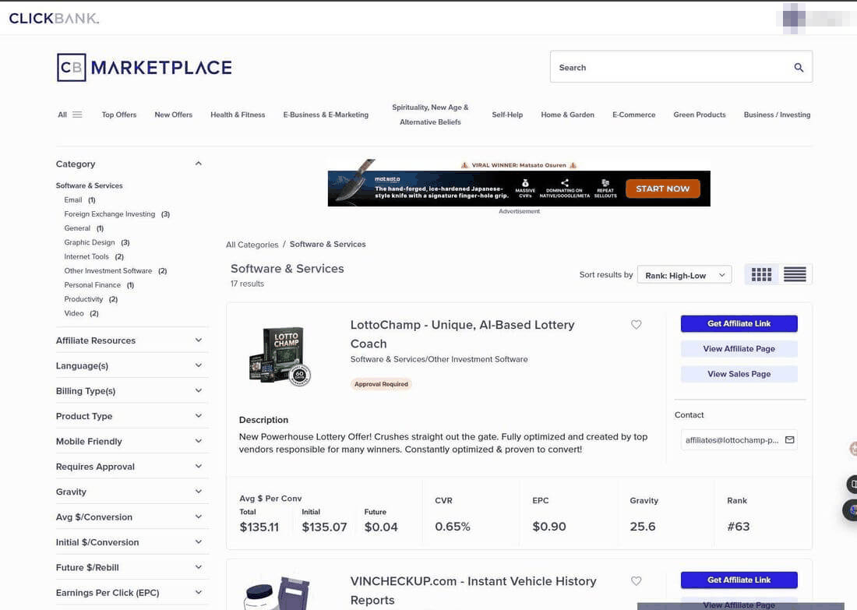Click the affiliates@lottochamp contact email field
The image size is (857, 610).
pos(739,440)
